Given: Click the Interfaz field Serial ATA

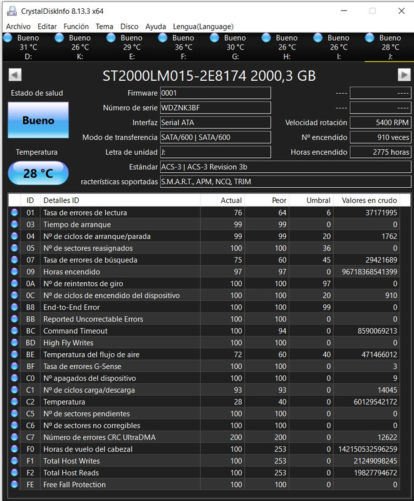Looking at the screenshot, I should pos(215,122).
